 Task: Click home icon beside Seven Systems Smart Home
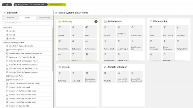pos(56,12)
